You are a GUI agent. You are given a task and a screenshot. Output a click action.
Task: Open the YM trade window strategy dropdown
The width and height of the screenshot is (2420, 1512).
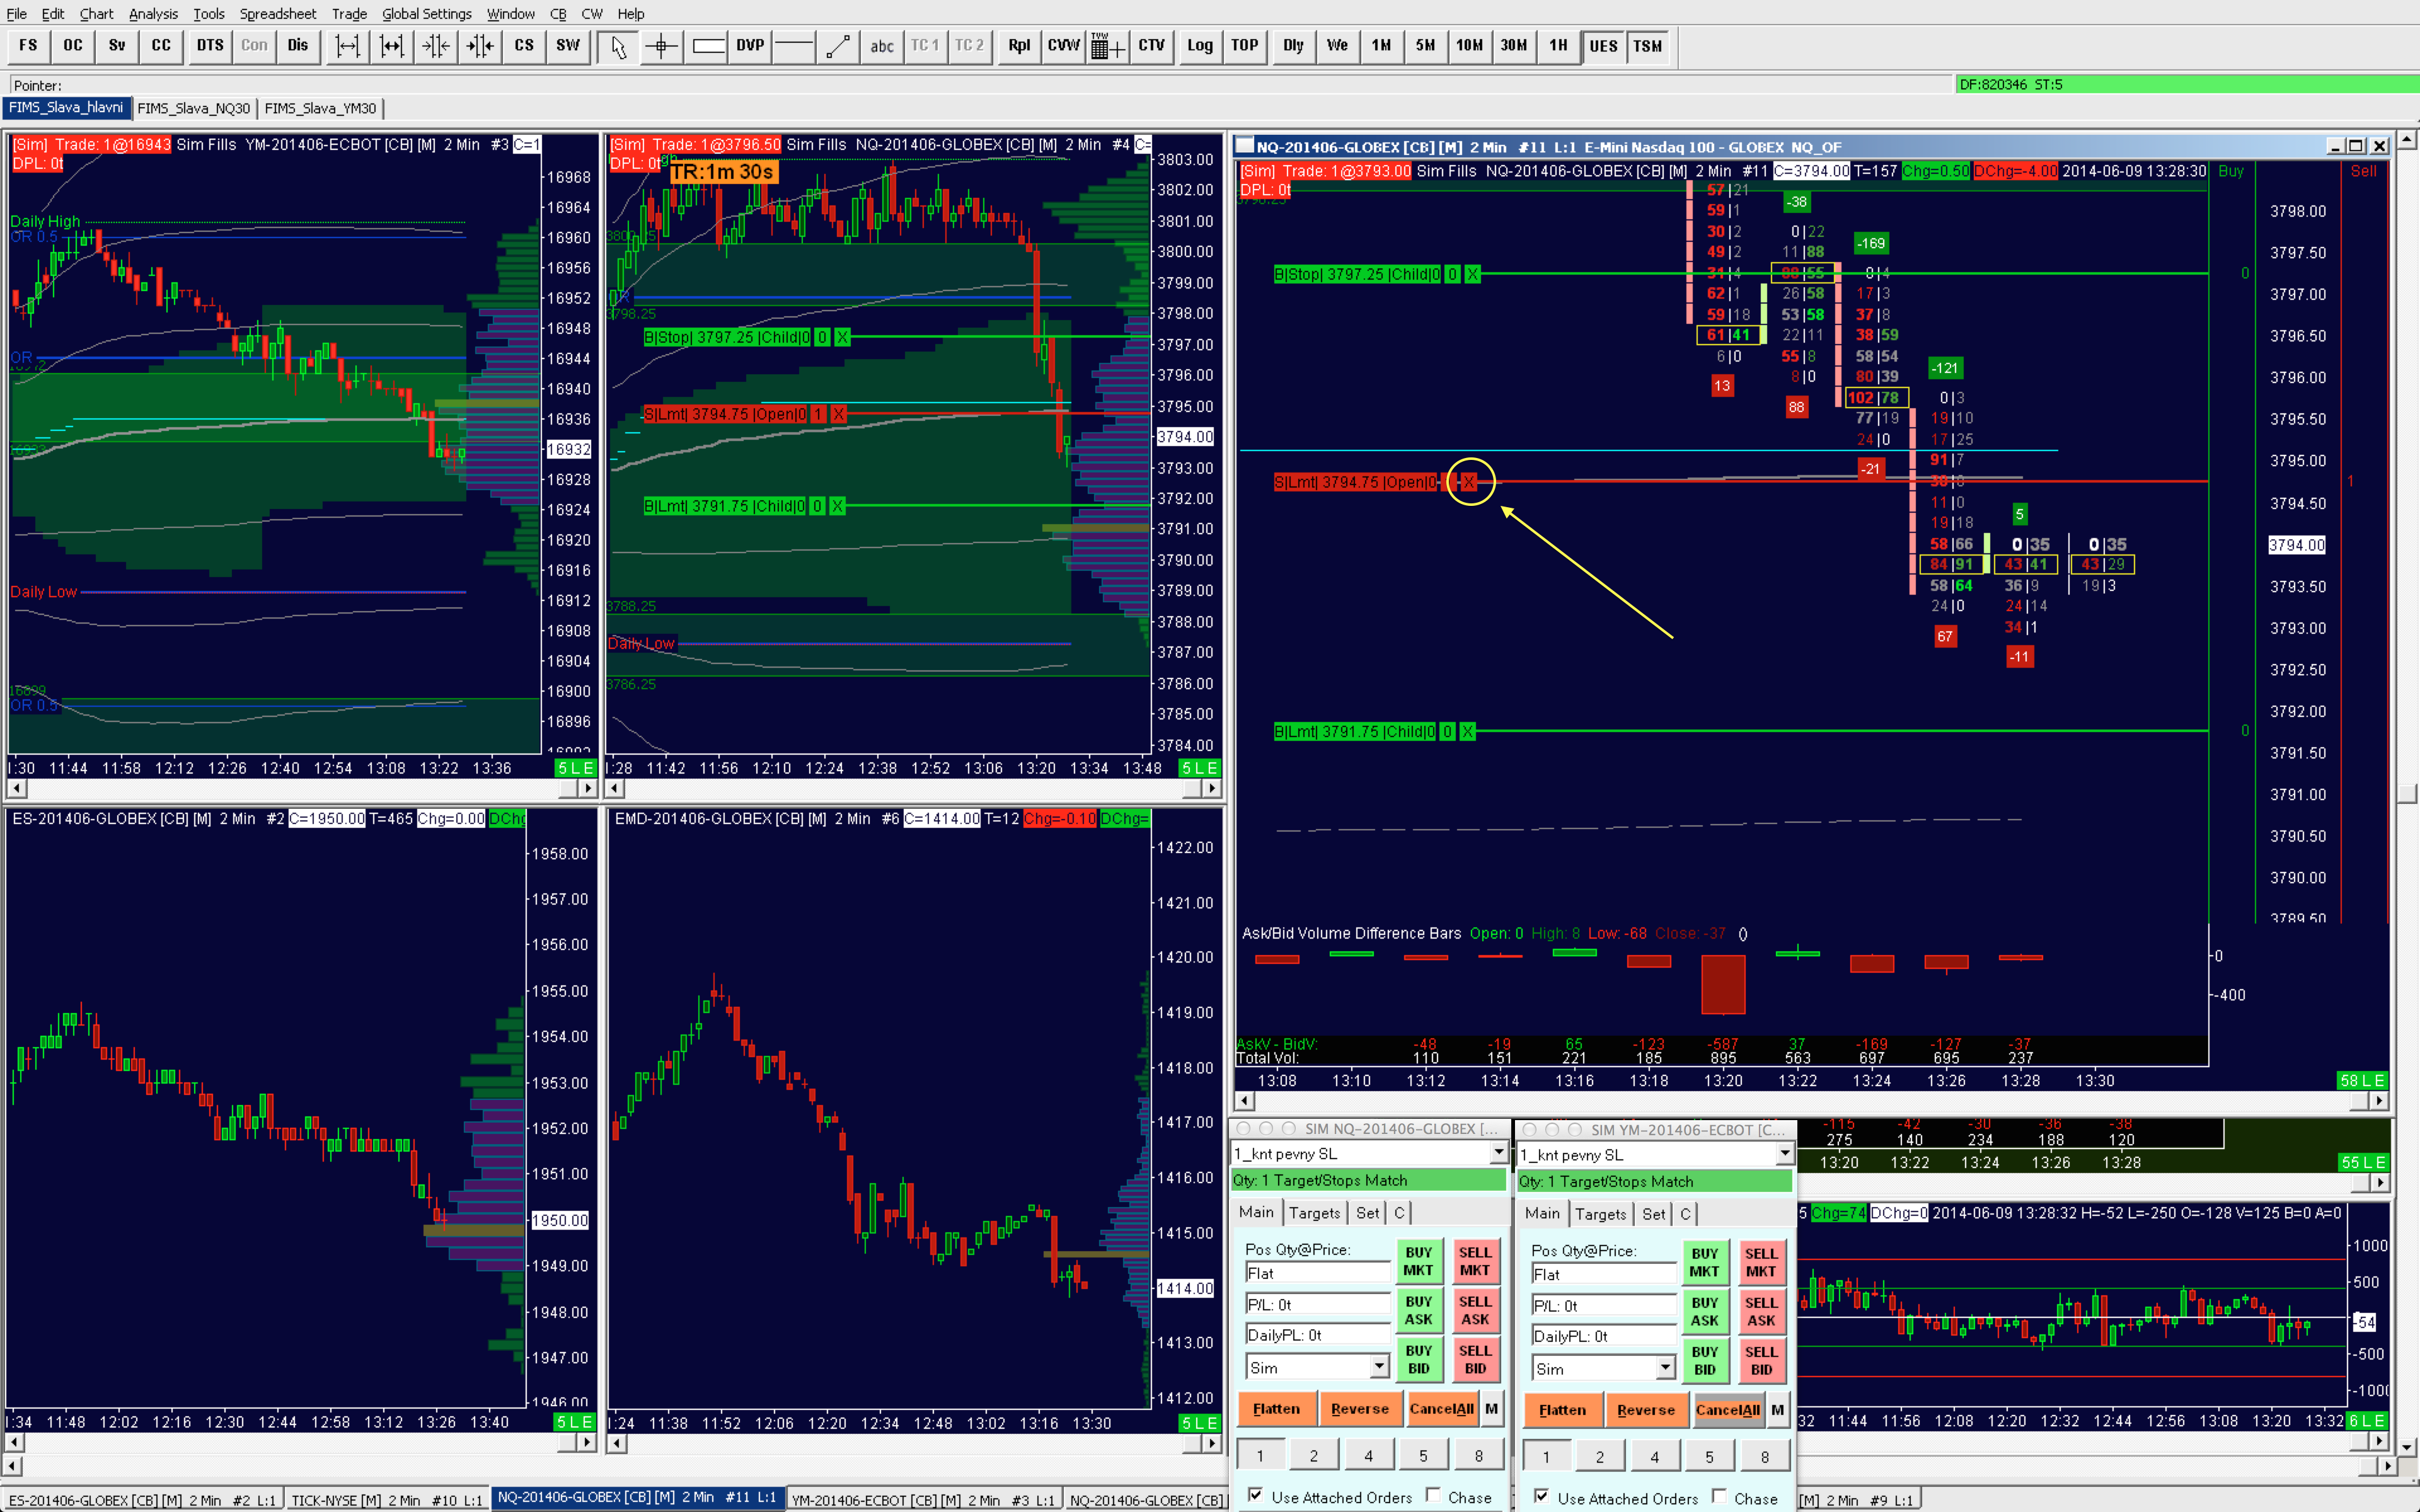click(1784, 1154)
